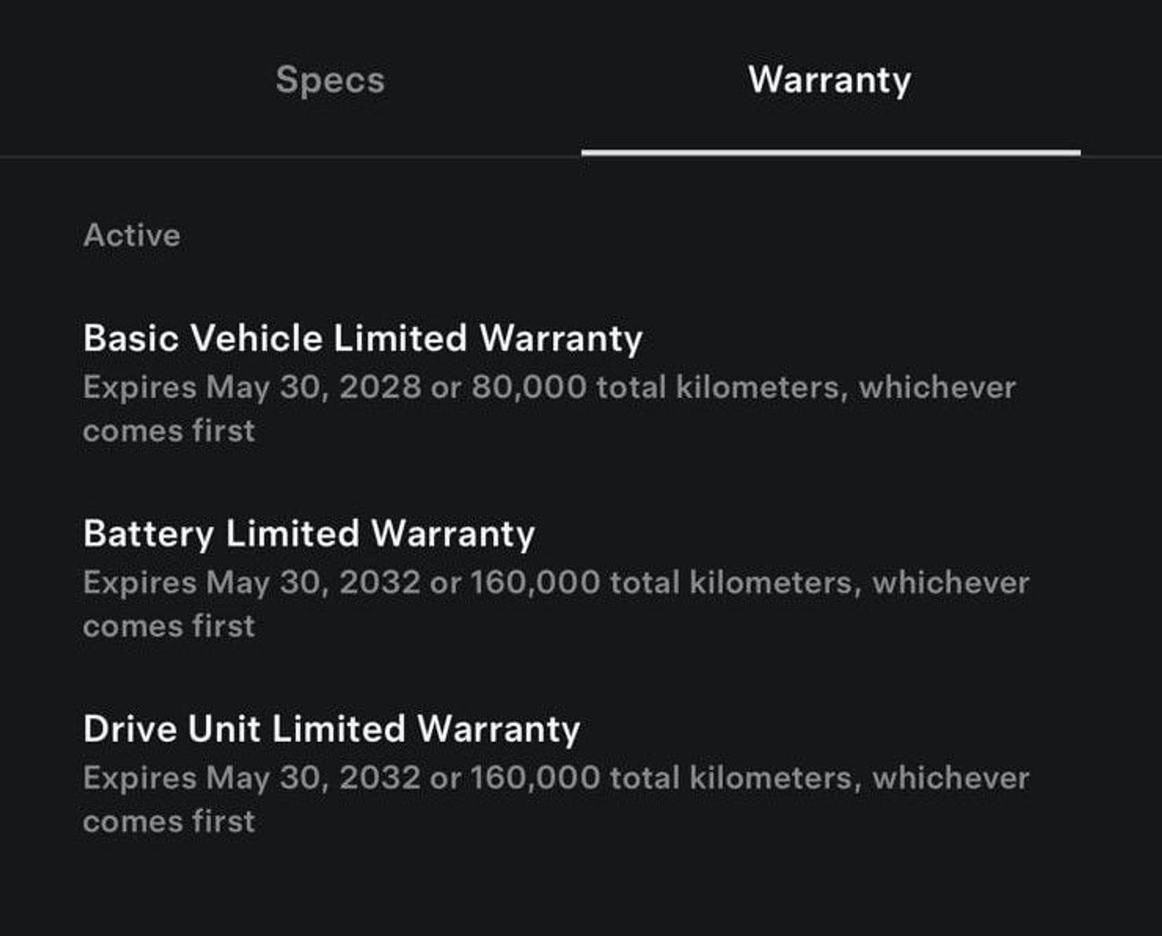Open Drive Unit Limited Warranty details
1162x936 pixels.
(332, 729)
